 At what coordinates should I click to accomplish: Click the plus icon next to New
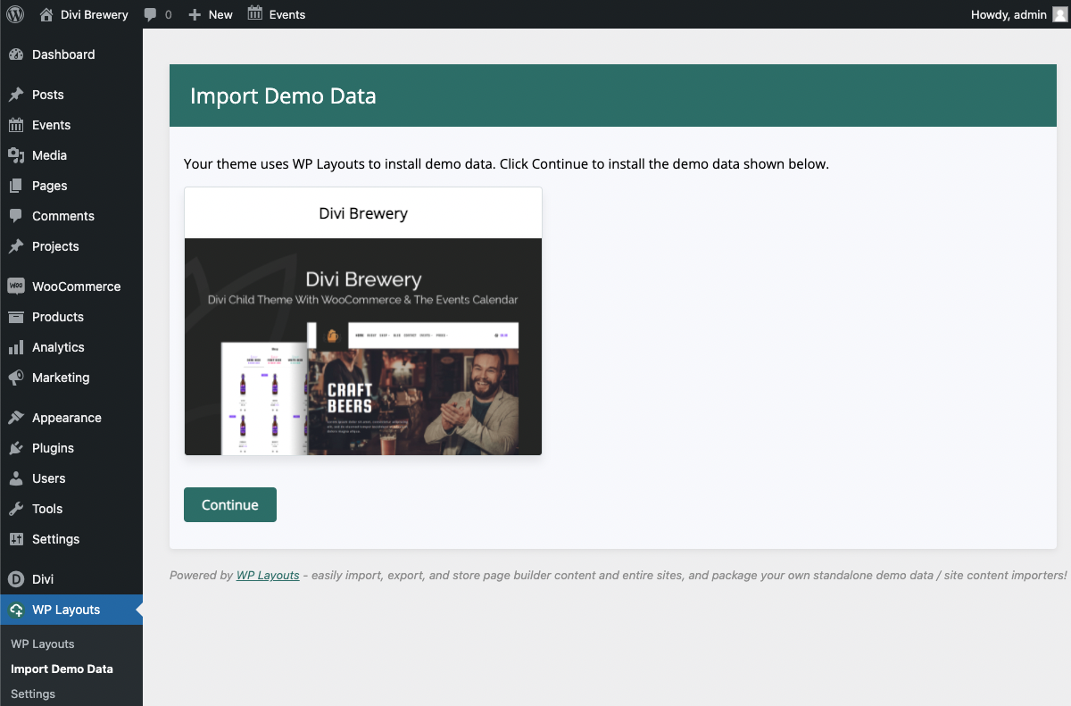[195, 14]
